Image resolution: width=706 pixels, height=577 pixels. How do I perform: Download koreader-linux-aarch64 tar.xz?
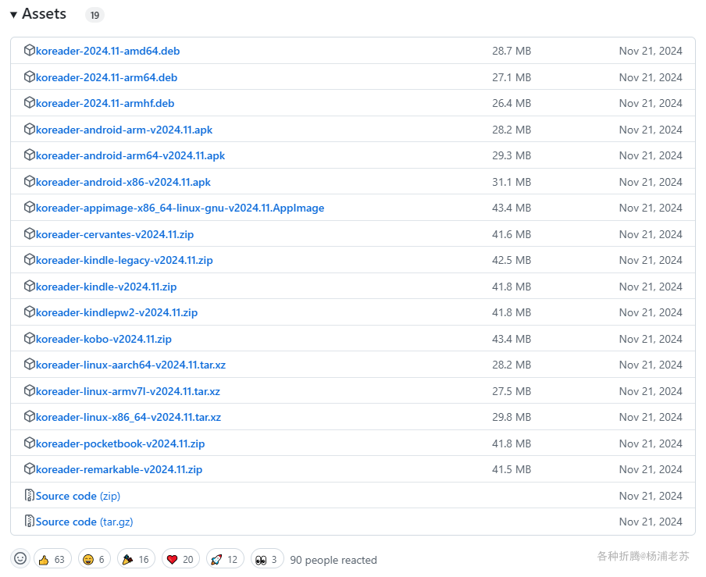pyautogui.click(x=130, y=364)
